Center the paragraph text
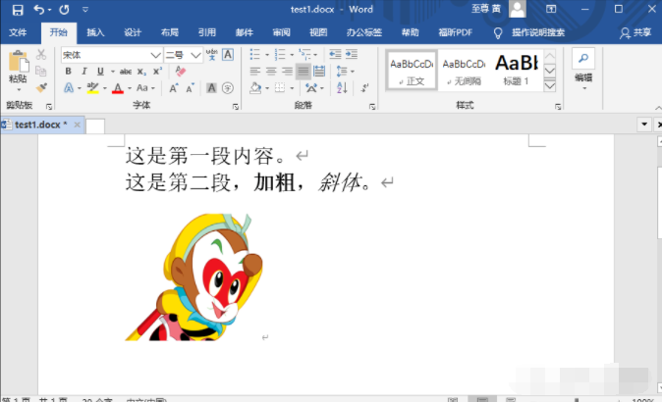This screenshot has height=402, width=662. [271, 72]
